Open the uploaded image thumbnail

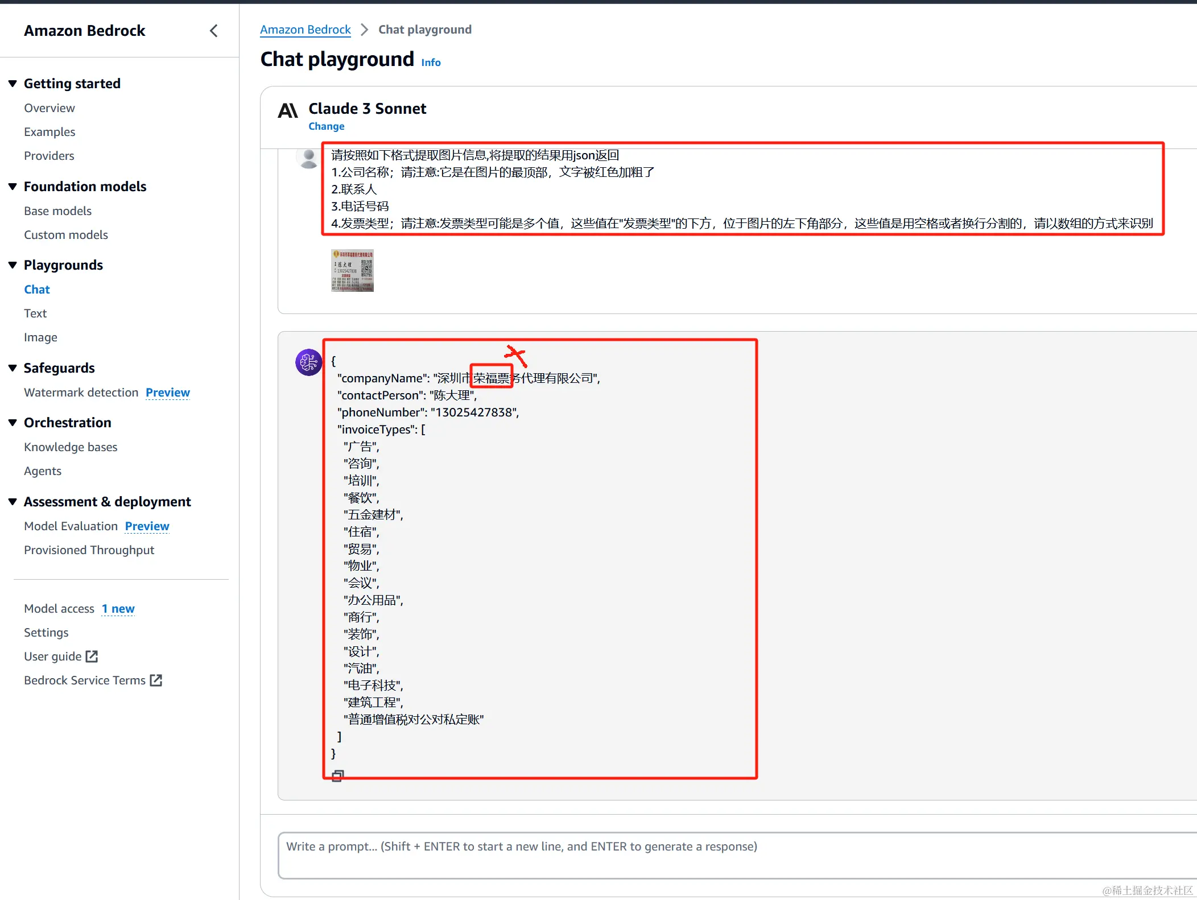click(x=352, y=271)
